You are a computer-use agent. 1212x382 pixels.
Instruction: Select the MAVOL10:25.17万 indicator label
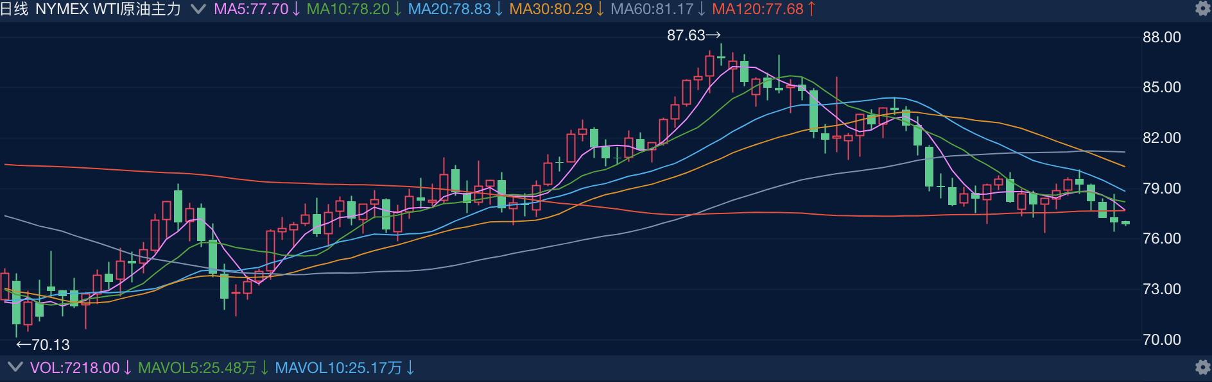(x=345, y=368)
